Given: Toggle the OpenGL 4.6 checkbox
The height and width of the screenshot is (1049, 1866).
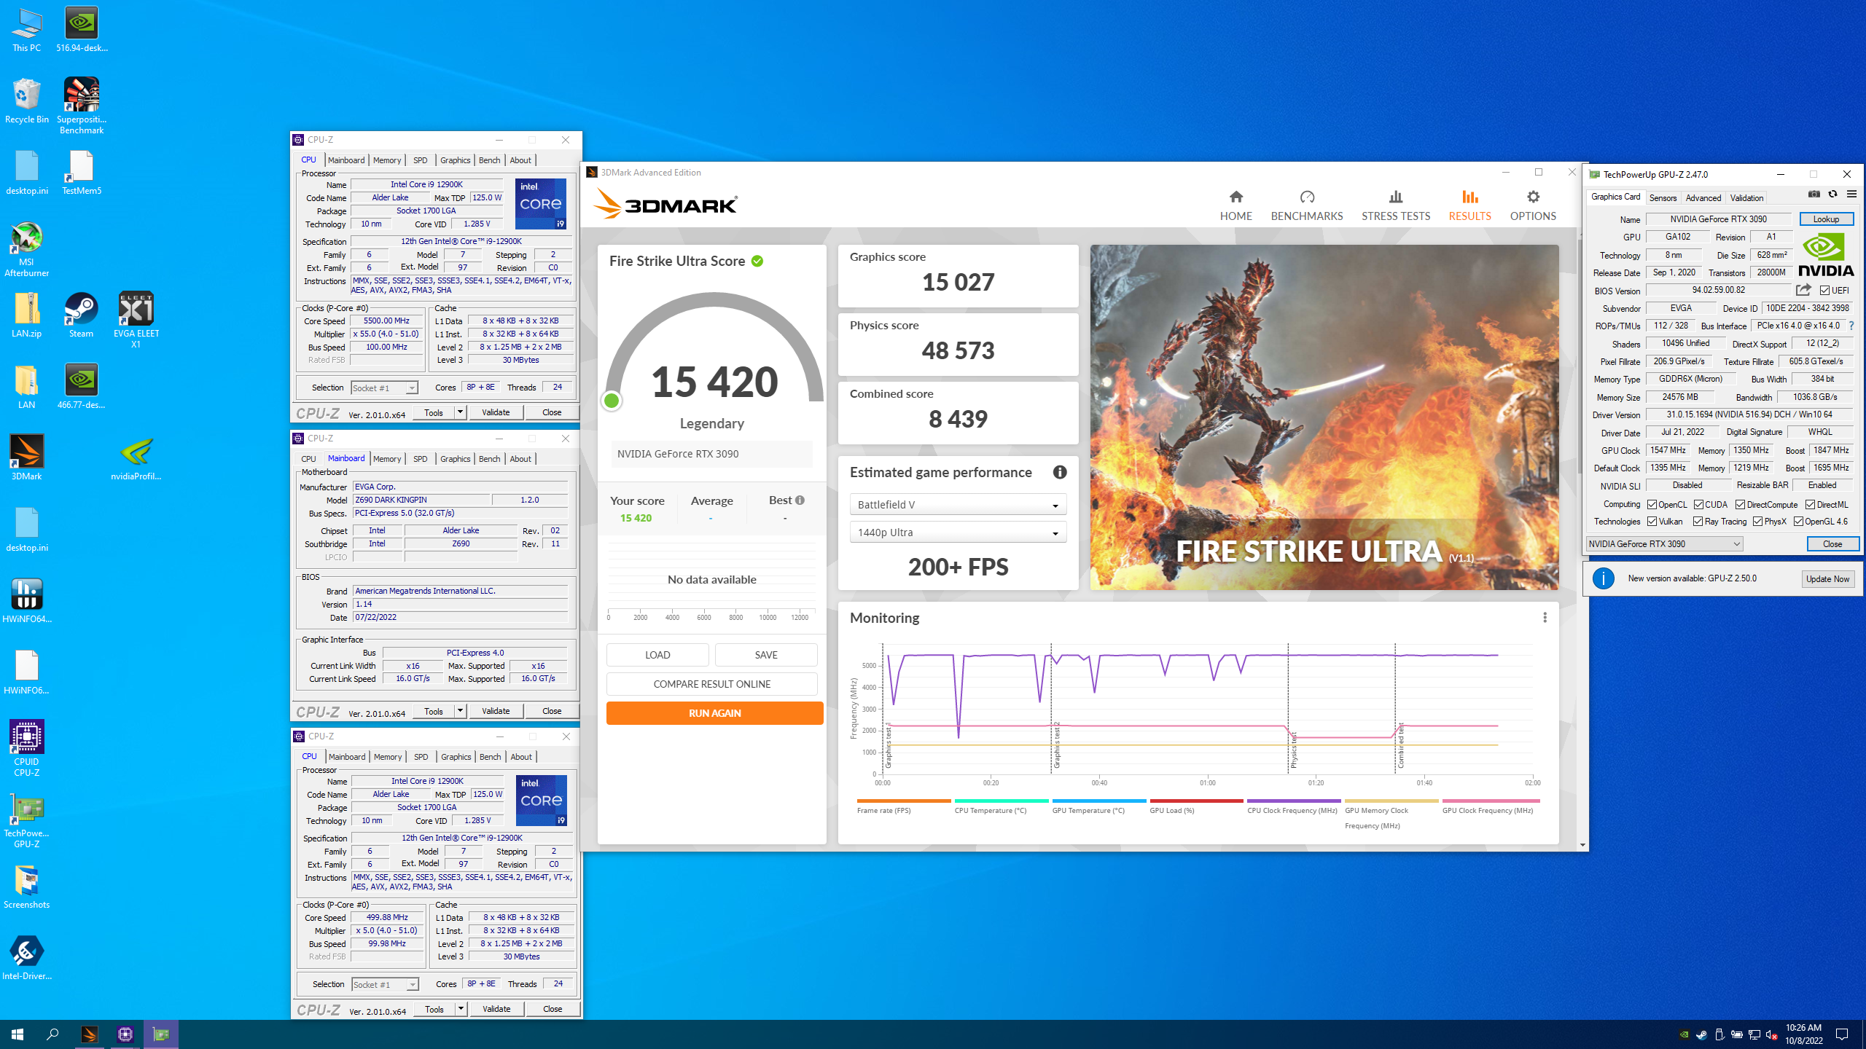Looking at the screenshot, I should tap(1799, 522).
